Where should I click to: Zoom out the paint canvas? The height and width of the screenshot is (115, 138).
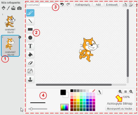pyautogui.click(x=120, y=91)
